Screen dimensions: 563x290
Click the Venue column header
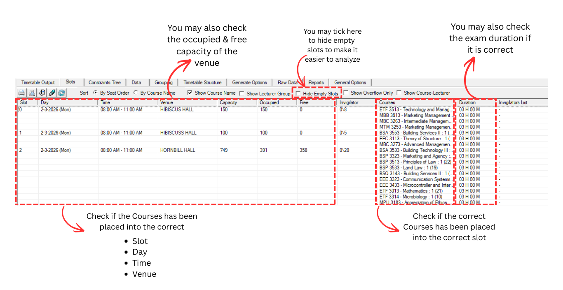pos(188,102)
